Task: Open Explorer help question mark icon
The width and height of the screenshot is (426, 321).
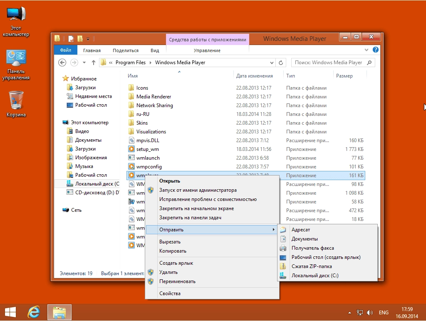Action: pos(376,50)
